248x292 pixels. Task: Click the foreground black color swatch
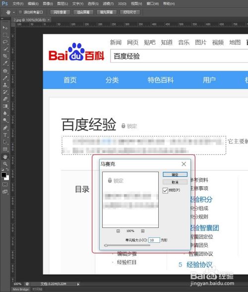tap(3, 174)
